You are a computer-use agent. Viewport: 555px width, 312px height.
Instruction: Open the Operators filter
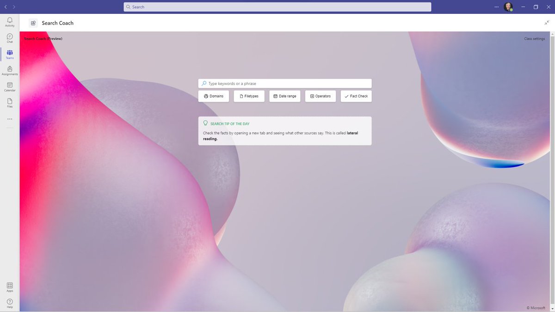(x=321, y=96)
